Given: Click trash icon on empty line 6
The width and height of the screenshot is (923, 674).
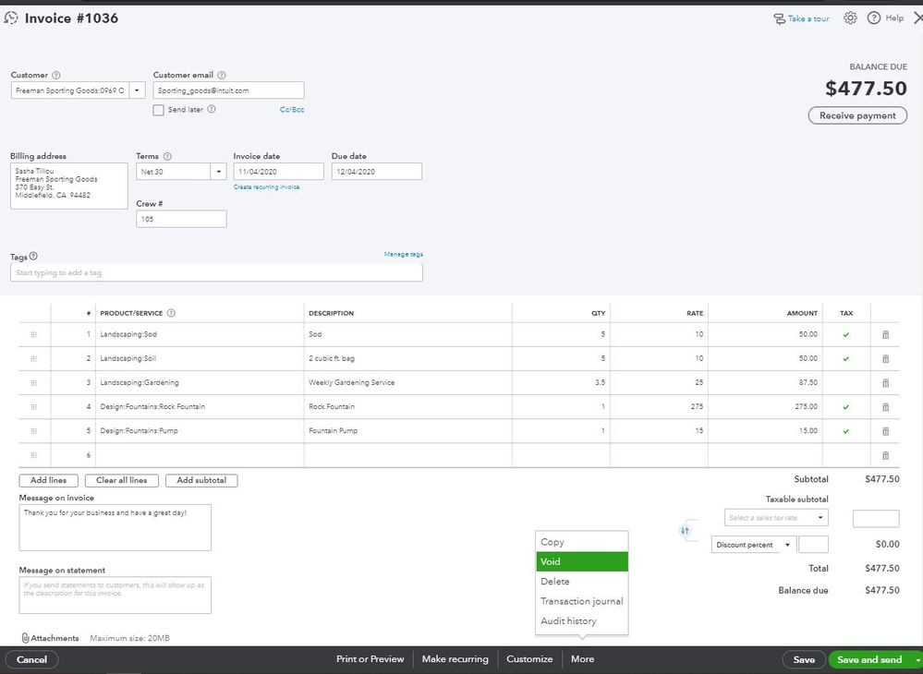Looking at the screenshot, I should tap(885, 455).
